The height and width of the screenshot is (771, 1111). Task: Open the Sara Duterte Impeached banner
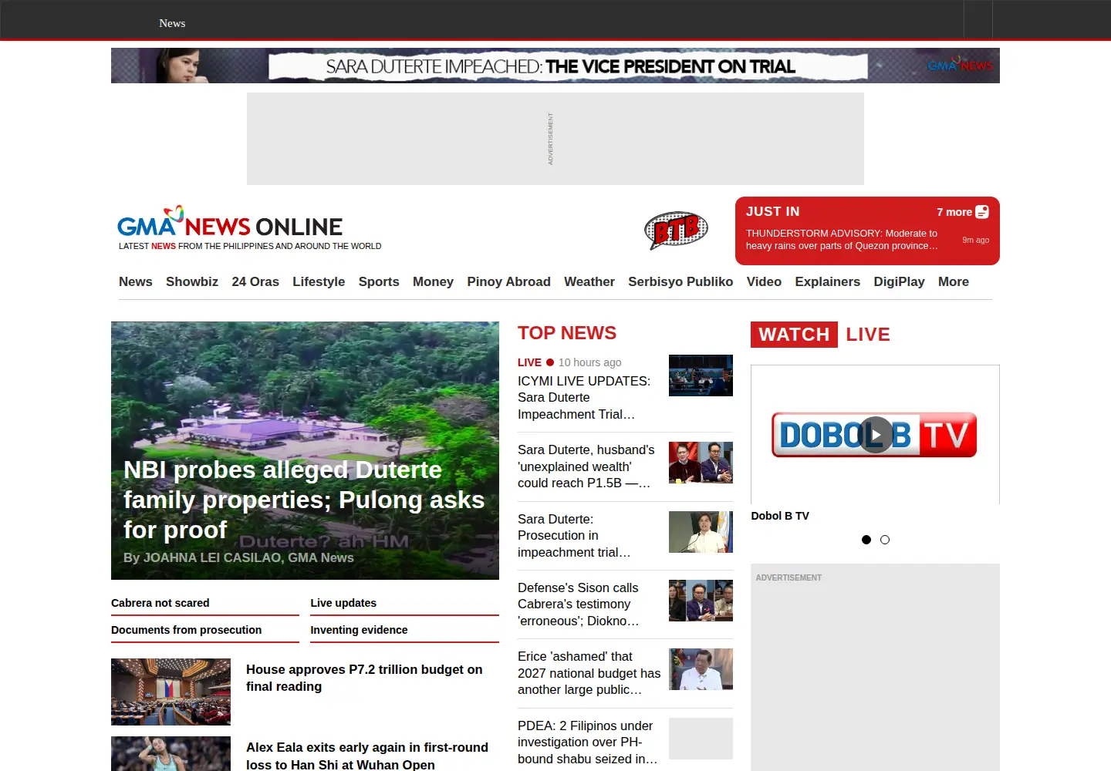(555, 66)
